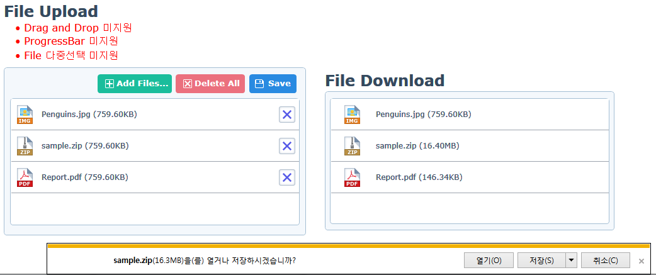
Task: Click the IMG file icon in upload list
Action: (25, 115)
